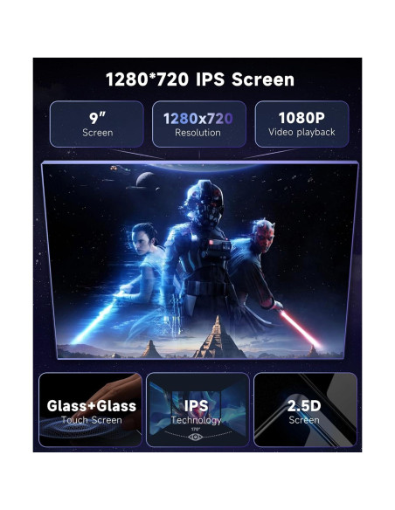Select the 1280x720 Resolution spec box
This screenshot has width=395, height=510.
pos(198,124)
